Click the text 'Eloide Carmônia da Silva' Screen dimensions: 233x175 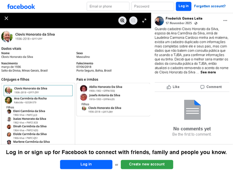point(30,134)
